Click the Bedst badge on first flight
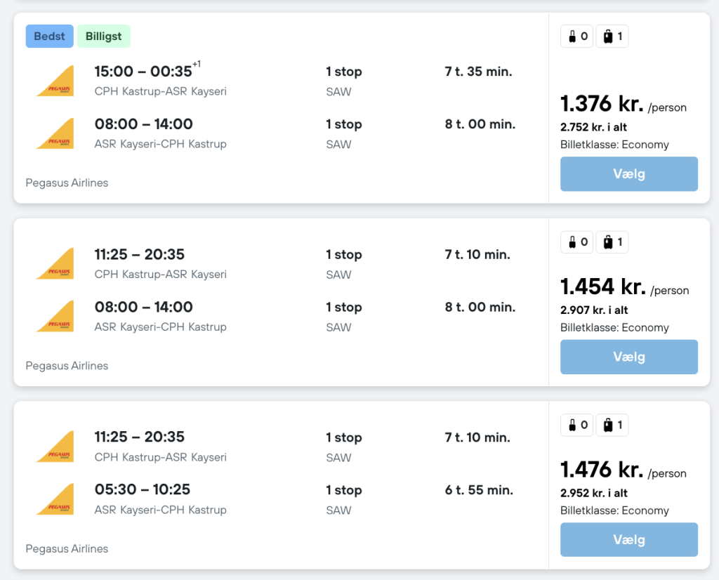The image size is (719, 580). coord(49,37)
